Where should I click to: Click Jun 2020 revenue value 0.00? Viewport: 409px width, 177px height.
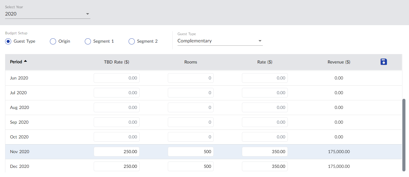(x=339, y=78)
